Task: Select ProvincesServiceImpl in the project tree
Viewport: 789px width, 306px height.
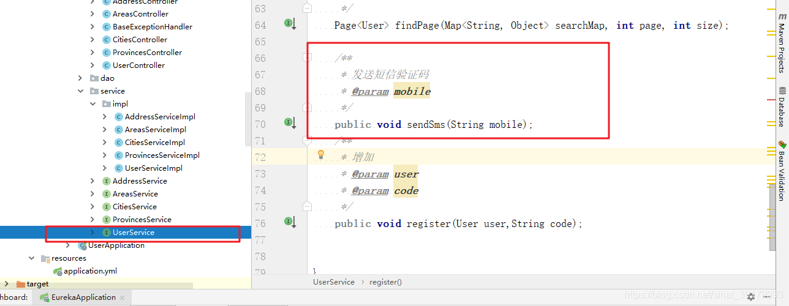Action: (162, 155)
